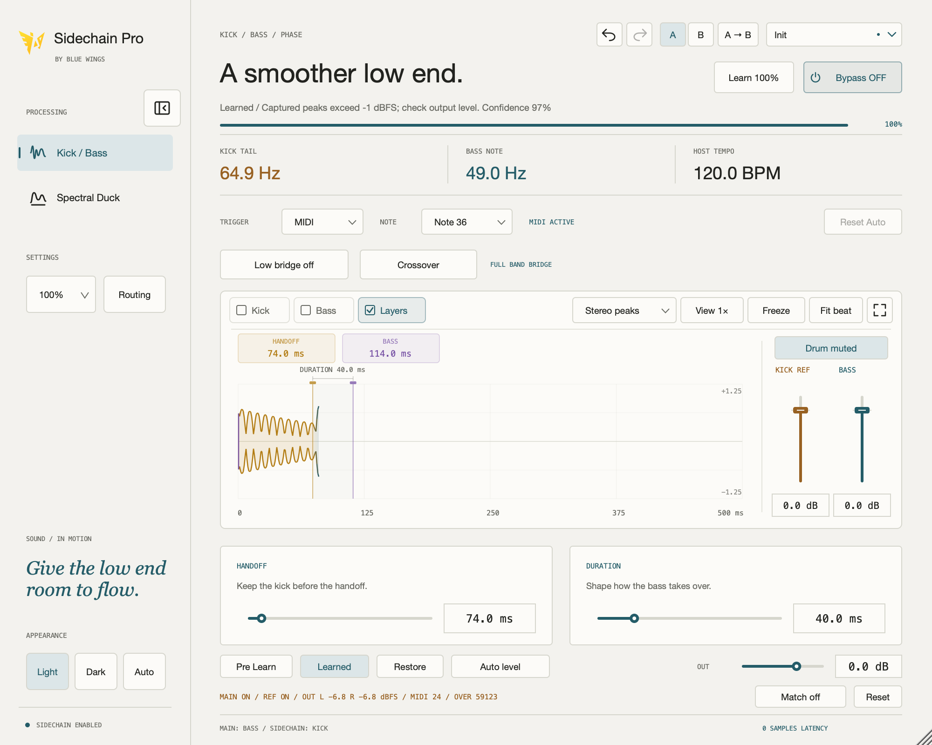Click the undo arrow icon

tap(609, 35)
